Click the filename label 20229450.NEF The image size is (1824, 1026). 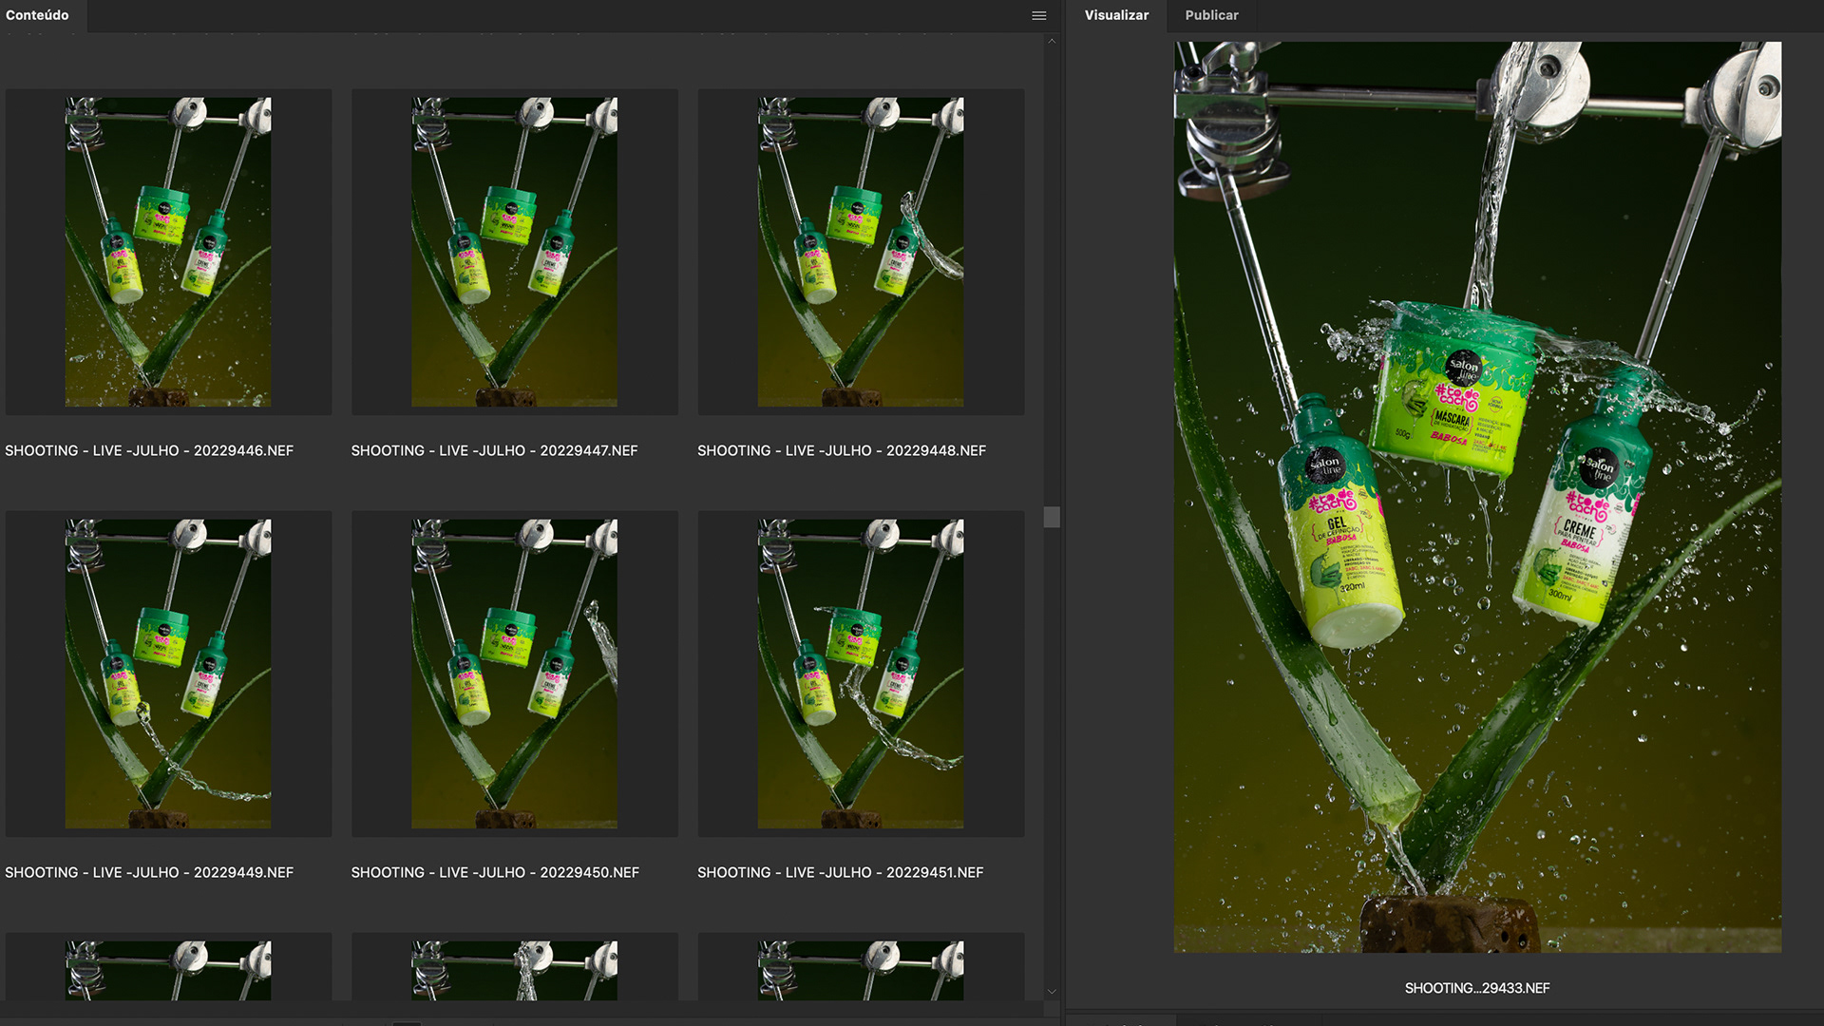click(495, 872)
